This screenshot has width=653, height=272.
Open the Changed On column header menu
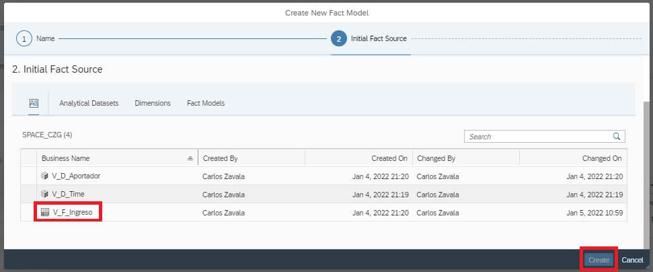573,158
